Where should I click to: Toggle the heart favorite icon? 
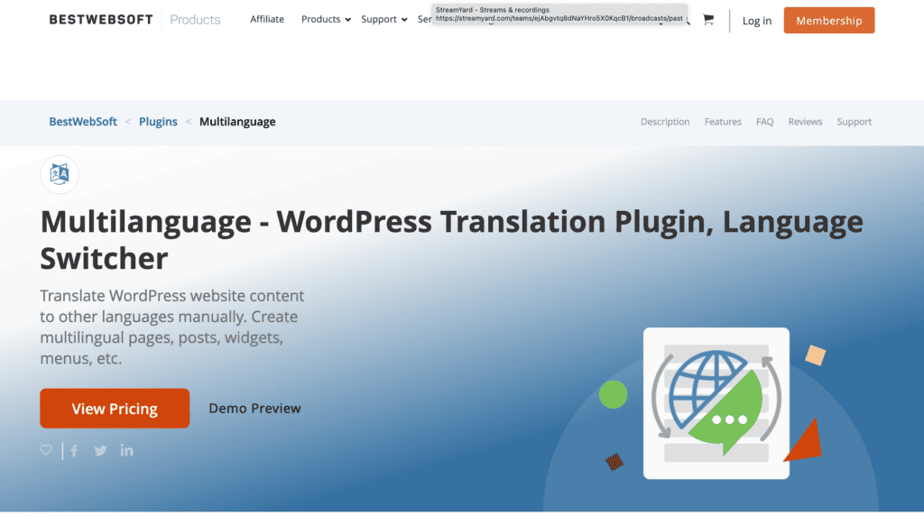45,449
